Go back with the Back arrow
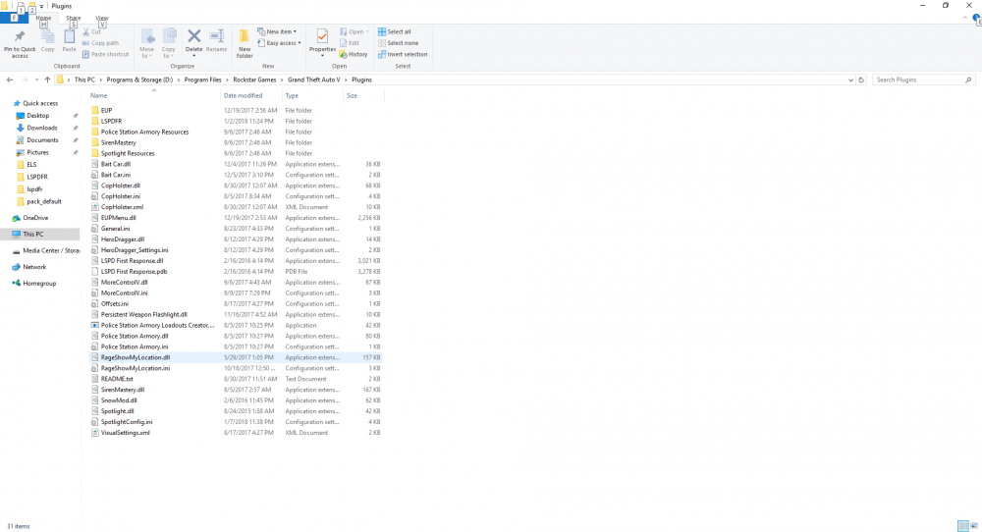The height and width of the screenshot is (532, 982). click(10, 80)
